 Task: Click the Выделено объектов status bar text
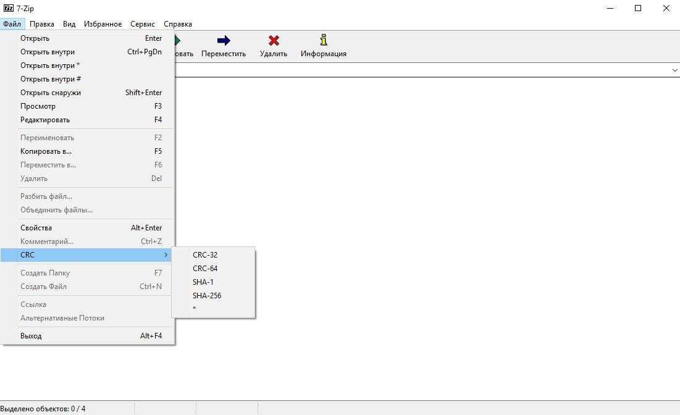(43, 409)
